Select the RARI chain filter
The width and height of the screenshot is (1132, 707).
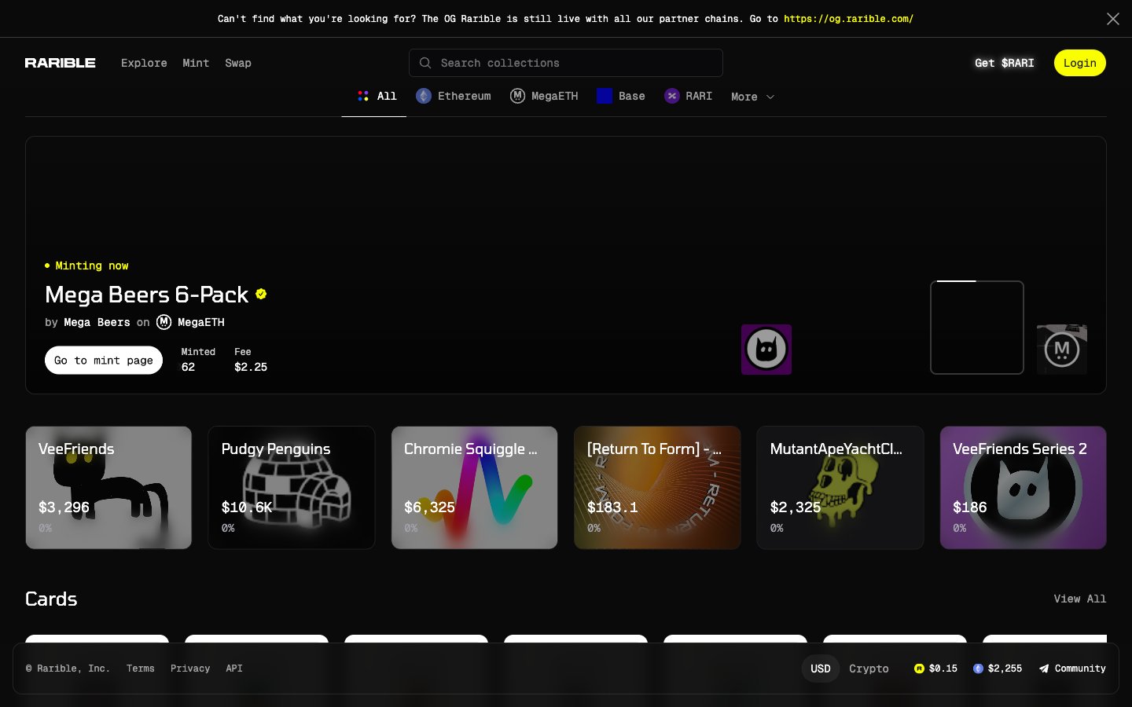point(689,96)
